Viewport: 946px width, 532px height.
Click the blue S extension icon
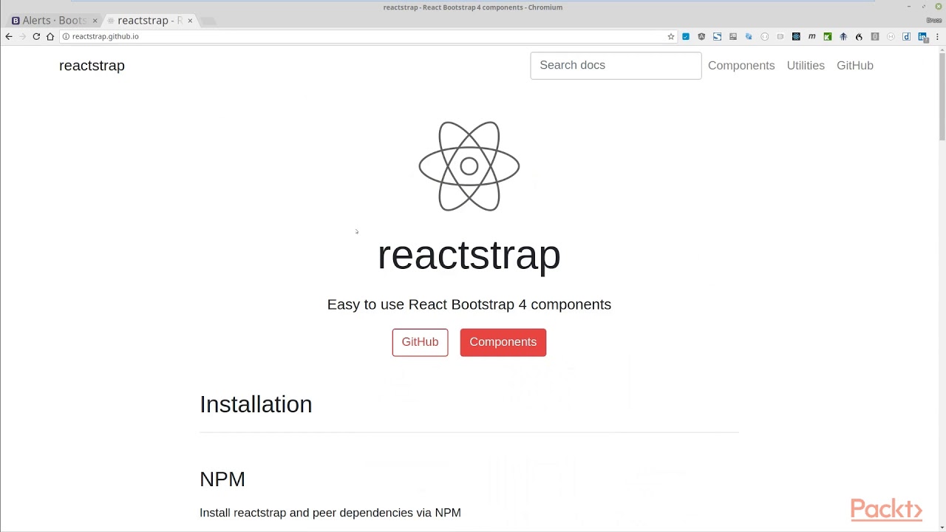pyautogui.click(x=717, y=36)
